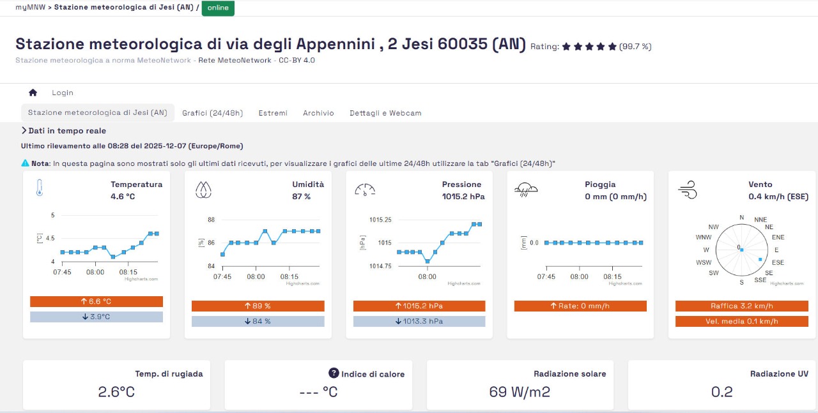
Task: Click the thermometer icon in Temperatura card
Action: click(40, 188)
